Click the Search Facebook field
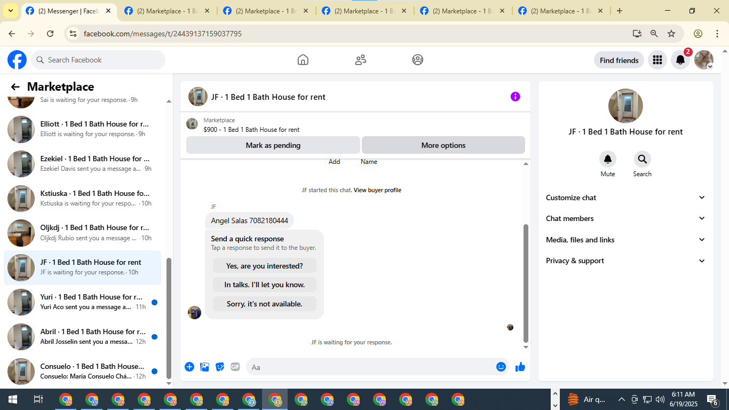Viewport: 729px width, 410px height. [98, 60]
